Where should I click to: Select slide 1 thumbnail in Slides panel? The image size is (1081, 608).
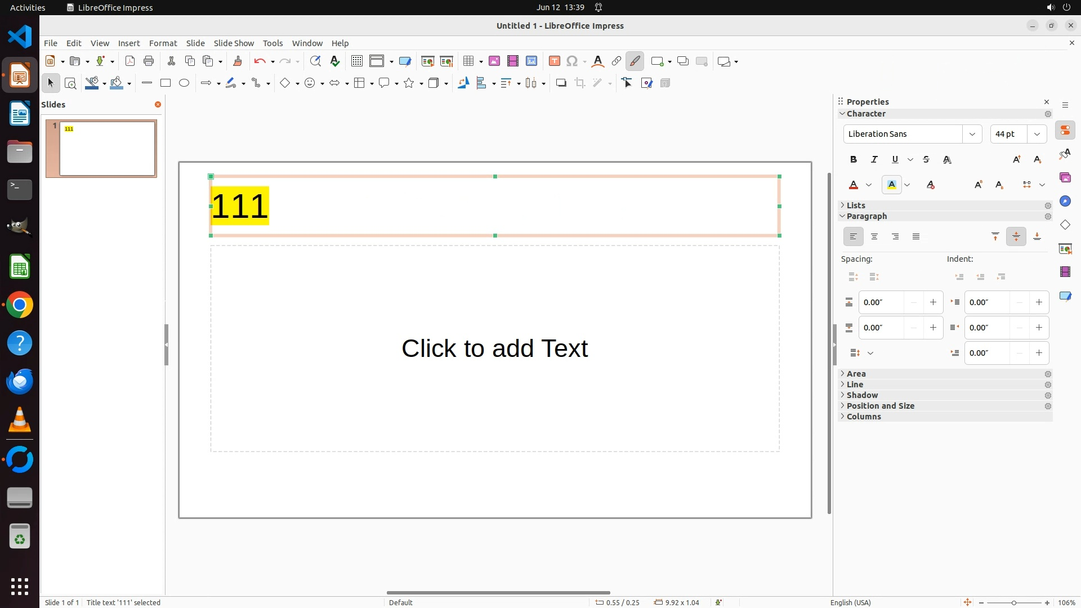[x=107, y=149]
